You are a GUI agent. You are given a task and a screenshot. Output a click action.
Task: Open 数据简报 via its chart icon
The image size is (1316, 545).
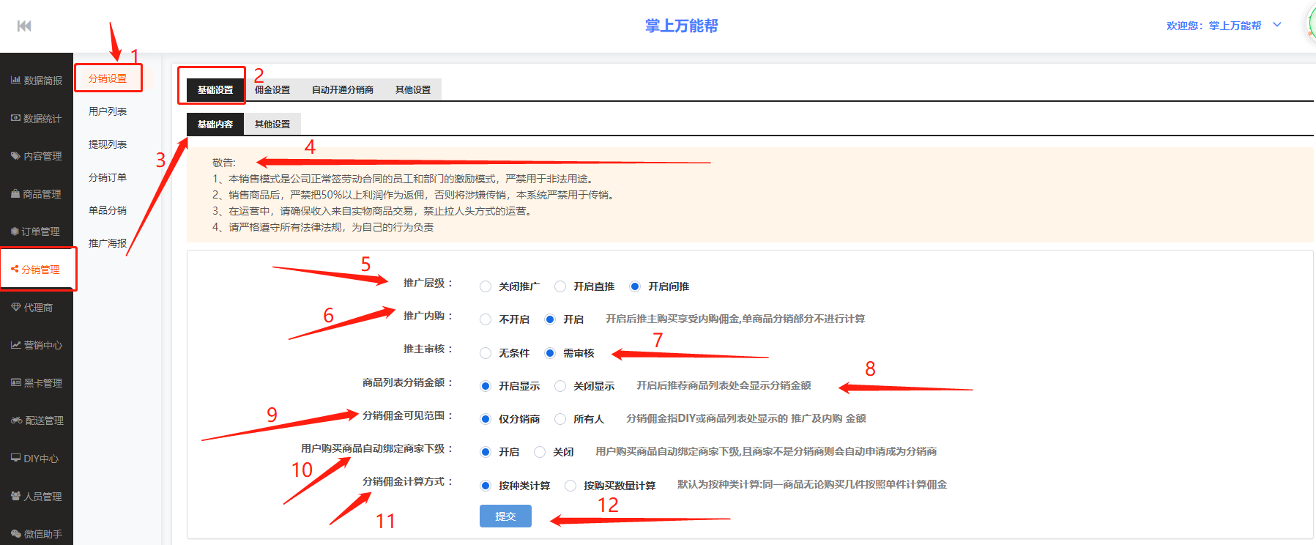coord(15,80)
